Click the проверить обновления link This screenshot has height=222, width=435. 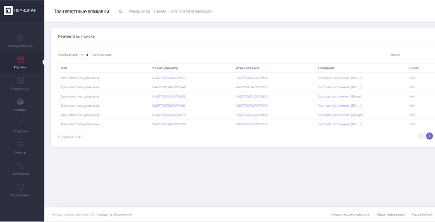point(114,215)
